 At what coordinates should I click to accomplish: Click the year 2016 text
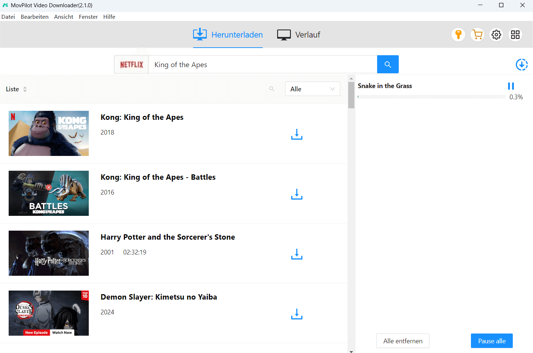tap(107, 192)
